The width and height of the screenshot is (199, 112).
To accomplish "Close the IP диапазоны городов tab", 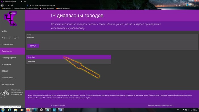I will click(x=21, y=1).
